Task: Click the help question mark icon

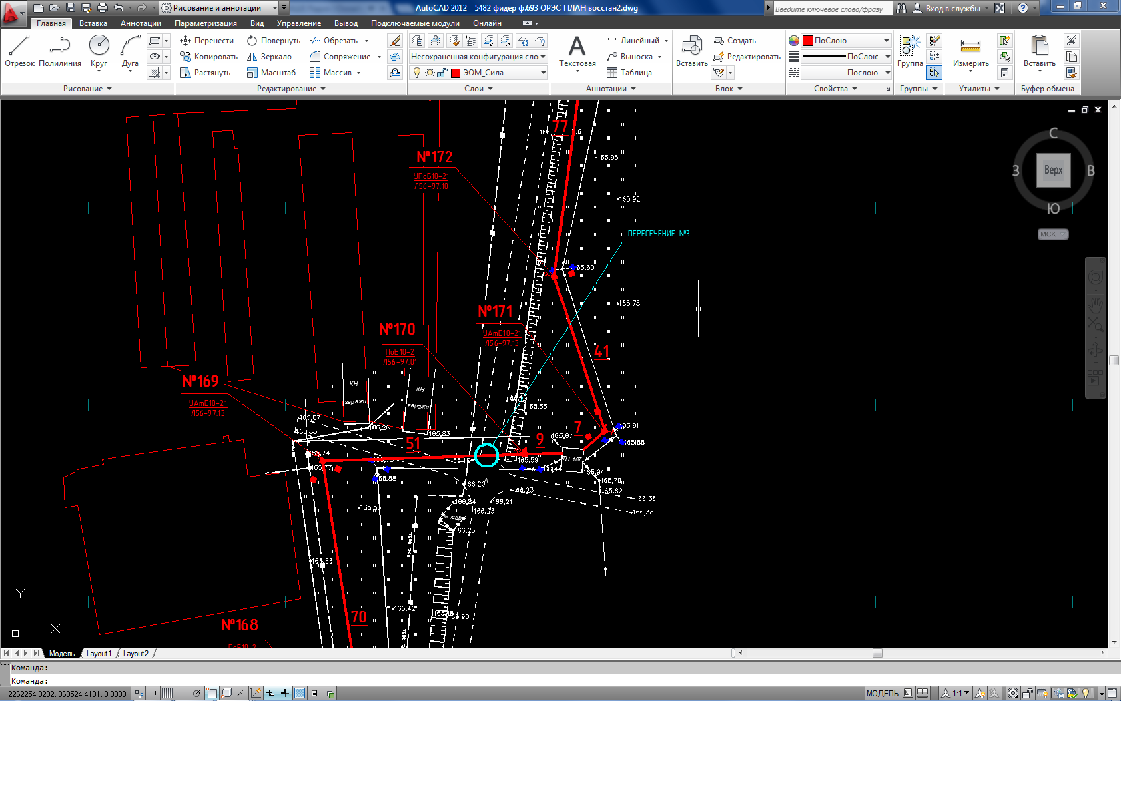Action: click(1022, 8)
